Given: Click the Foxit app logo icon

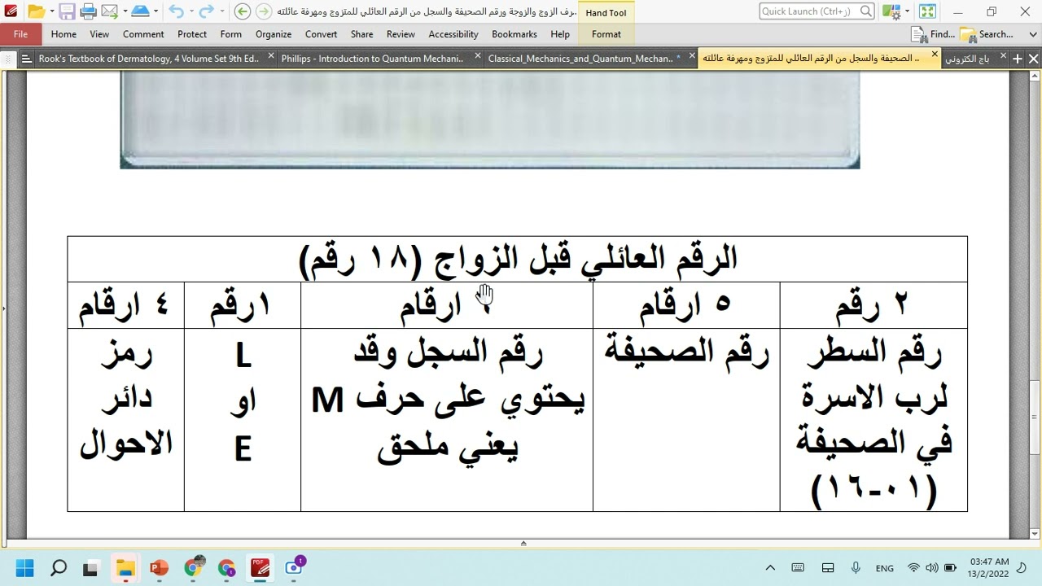Looking at the screenshot, I should [x=11, y=11].
